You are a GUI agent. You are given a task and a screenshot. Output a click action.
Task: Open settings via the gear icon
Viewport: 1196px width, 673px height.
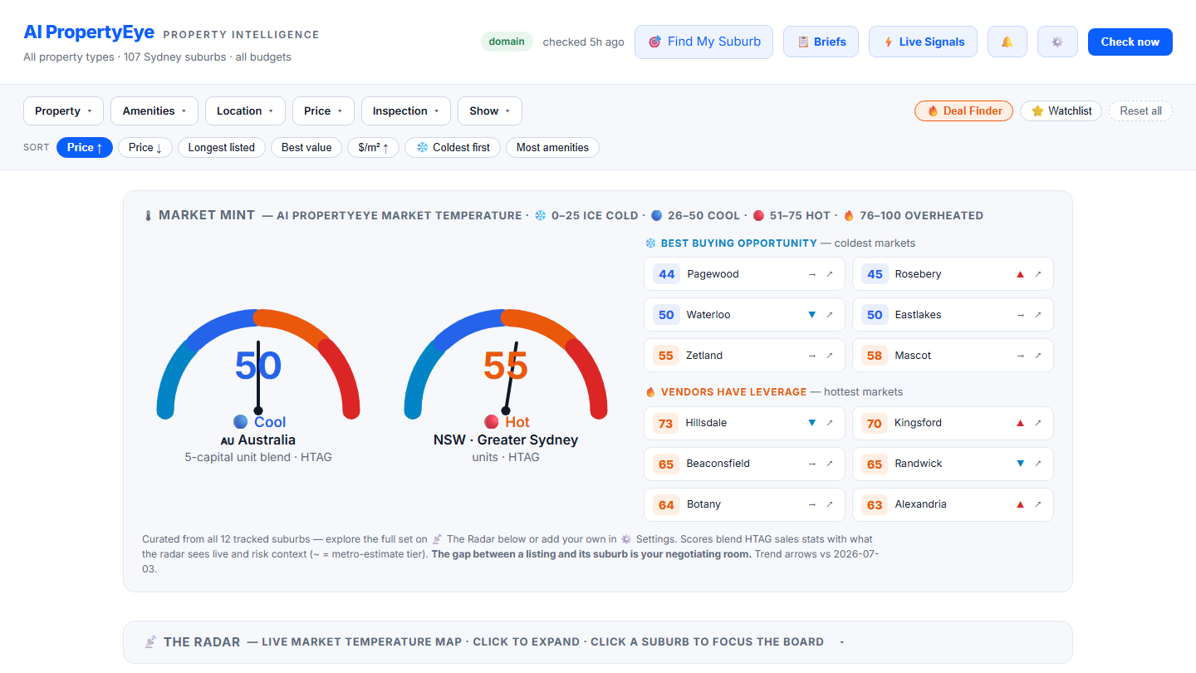[x=1057, y=42]
